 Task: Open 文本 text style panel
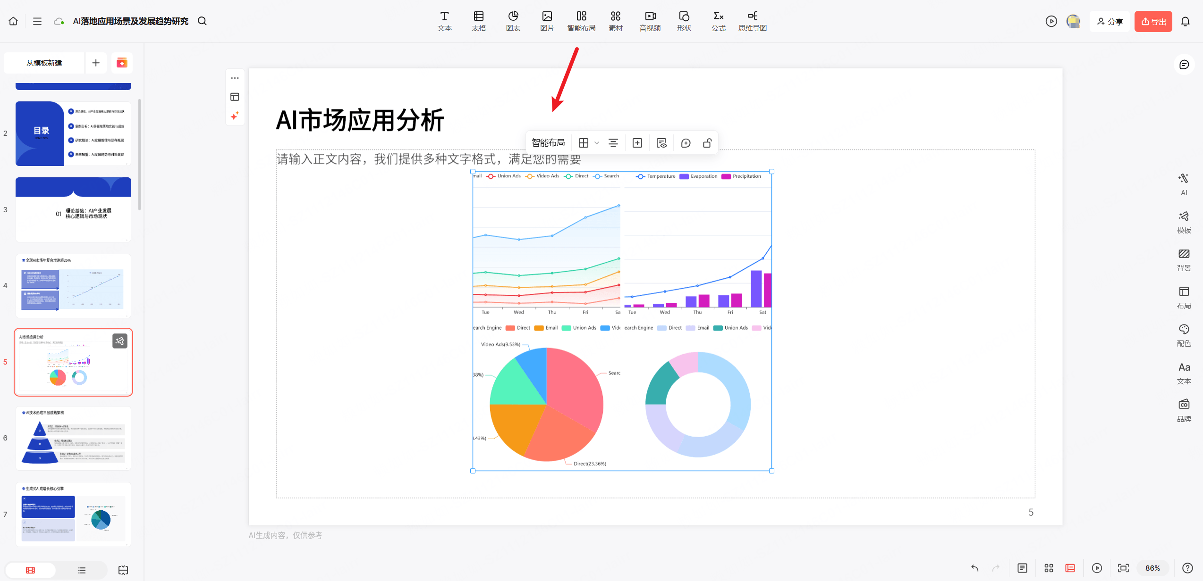(x=1184, y=373)
